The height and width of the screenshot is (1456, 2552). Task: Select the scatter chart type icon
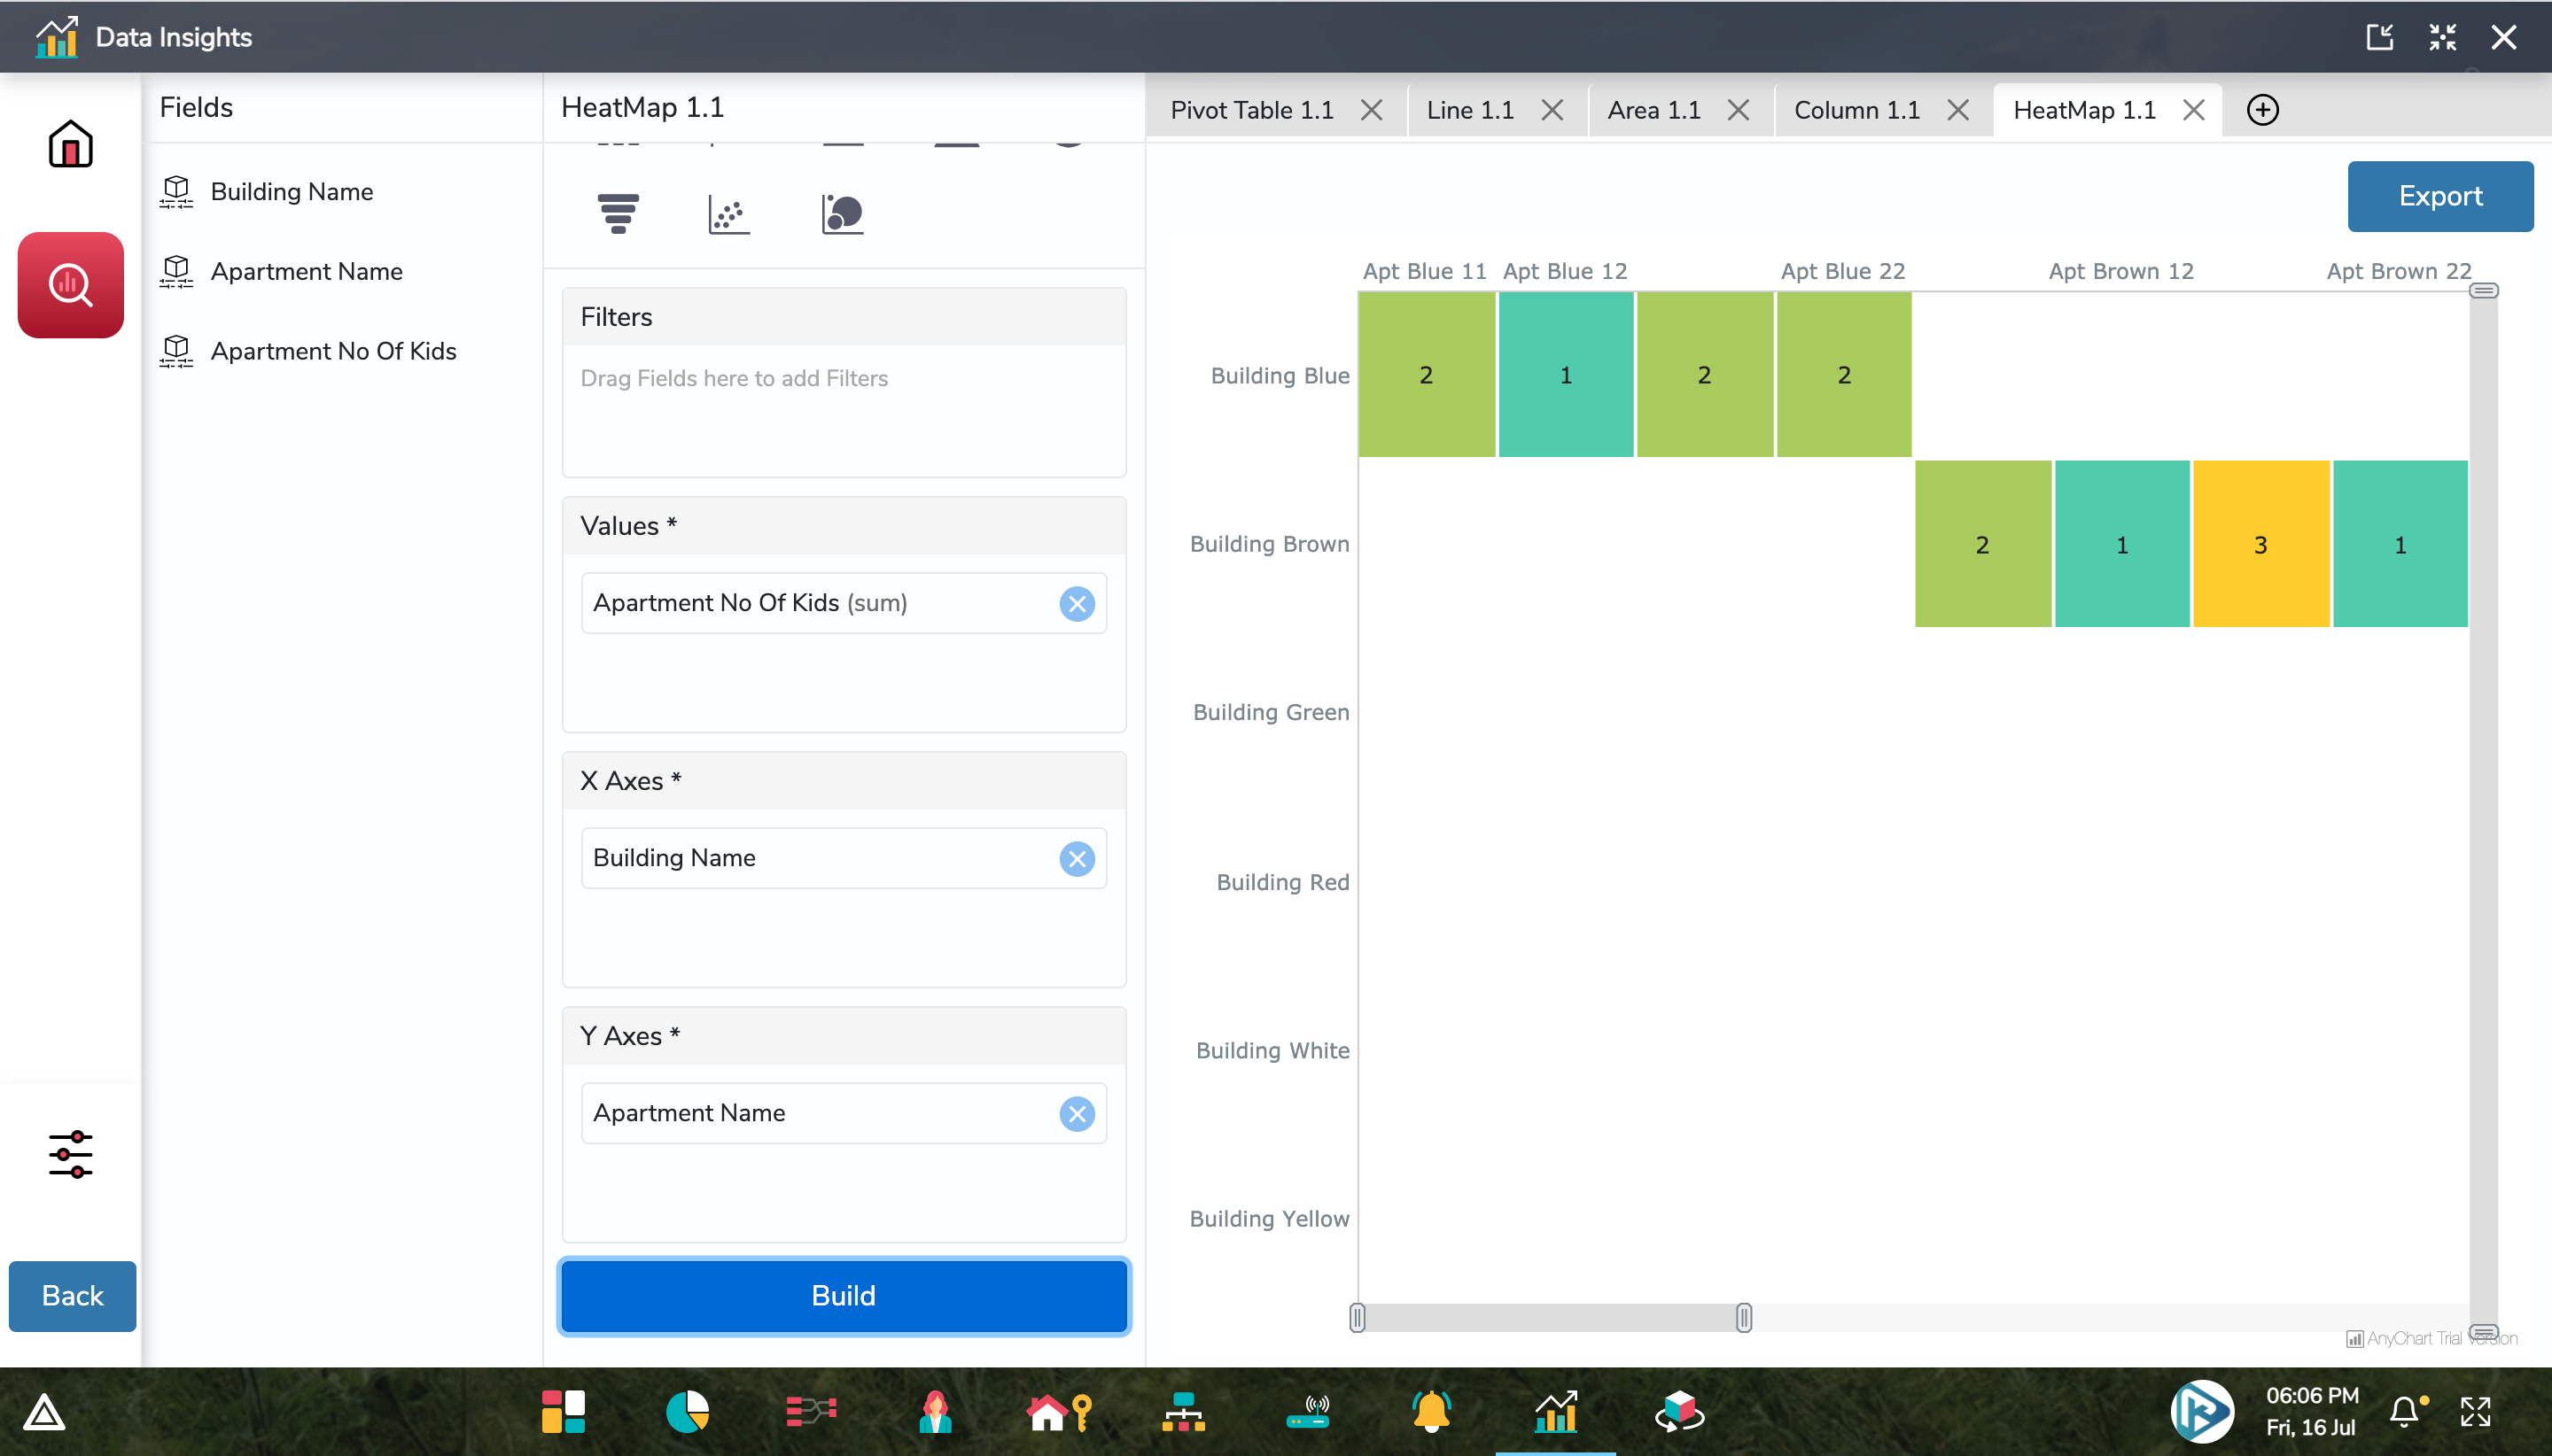click(728, 213)
